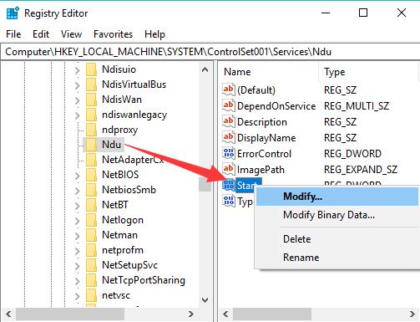The image size is (420, 322).
Task: Click the NetBIOS folder icon
Action: 91,175
